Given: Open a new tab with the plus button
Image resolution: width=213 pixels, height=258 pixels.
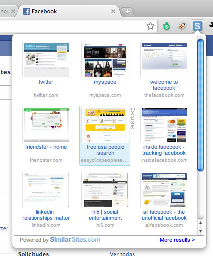Looking at the screenshot, I should 128,11.
